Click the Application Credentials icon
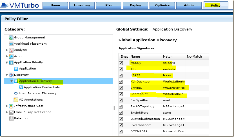The height and width of the screenshot is (137, 234). tap(21, 87)
